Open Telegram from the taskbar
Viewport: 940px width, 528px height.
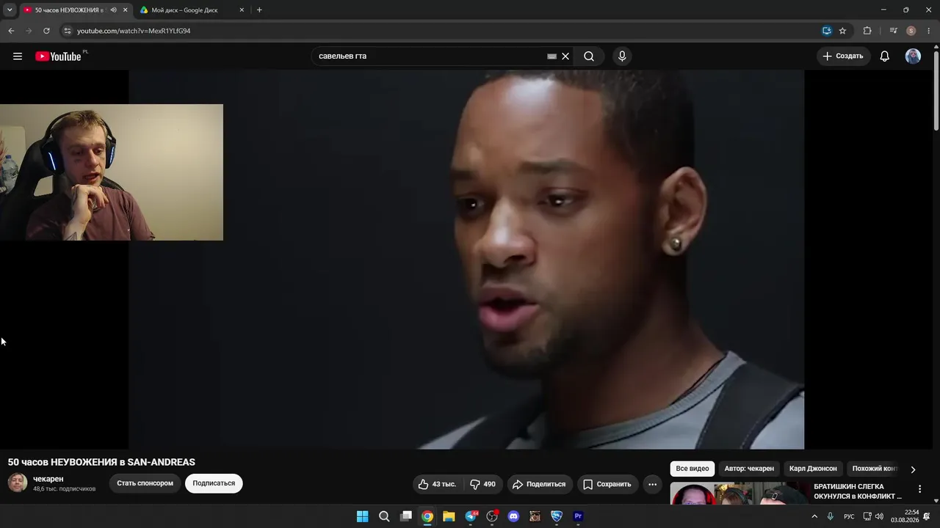471,516
